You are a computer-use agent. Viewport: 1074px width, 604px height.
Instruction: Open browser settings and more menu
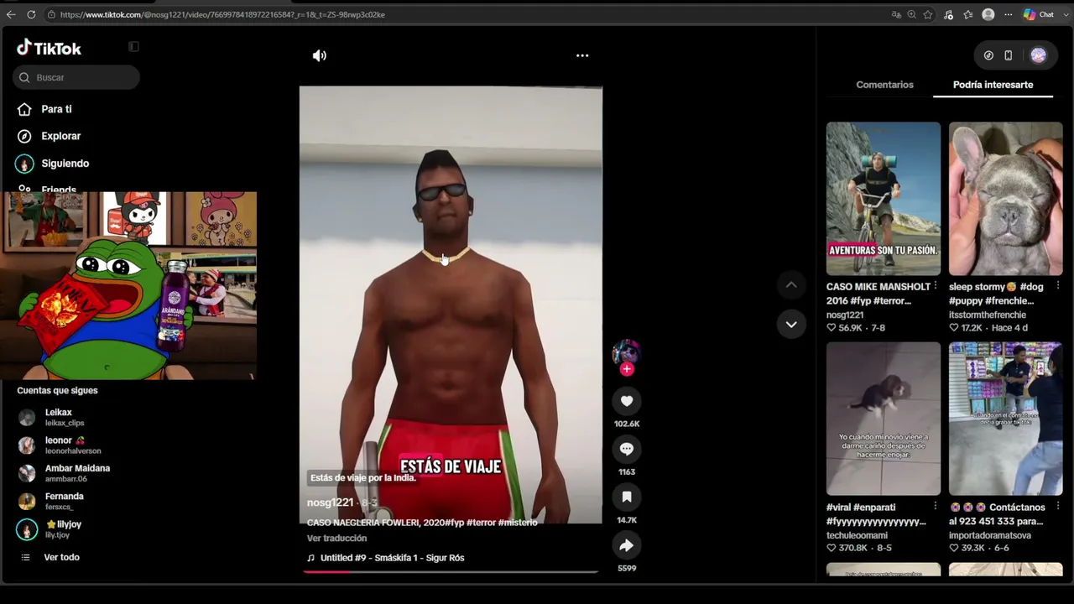[1009, 14]
